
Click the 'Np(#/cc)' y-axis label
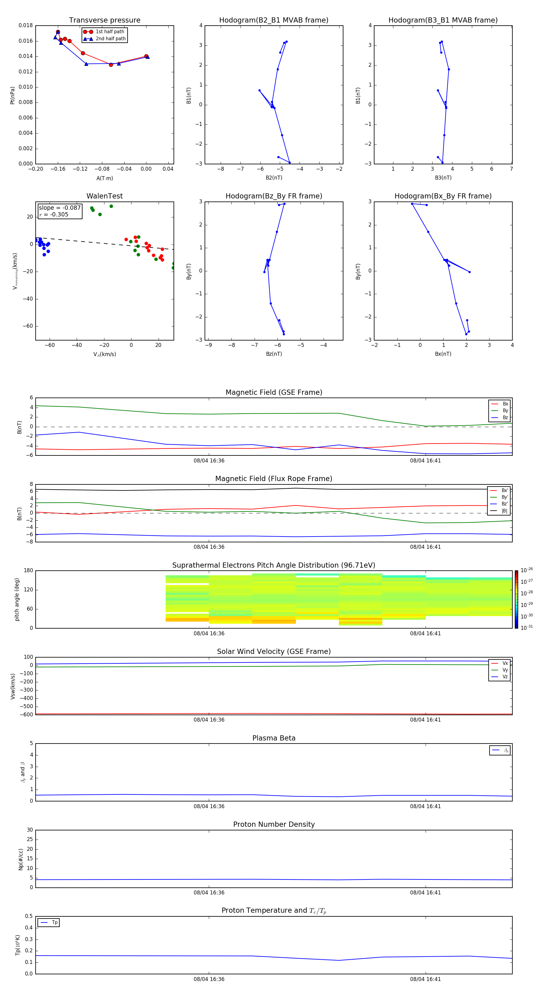coord(20,859)
